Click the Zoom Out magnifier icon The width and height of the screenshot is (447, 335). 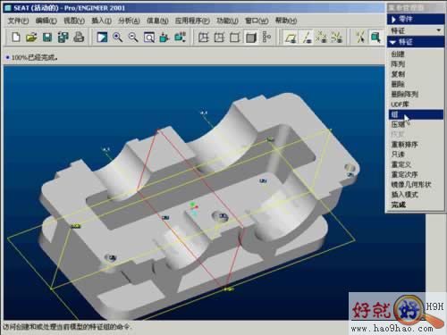(x=133, y=38)
